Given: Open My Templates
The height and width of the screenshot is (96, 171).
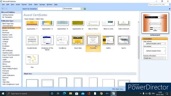Looking at the screenshot, I should (7, 17).
